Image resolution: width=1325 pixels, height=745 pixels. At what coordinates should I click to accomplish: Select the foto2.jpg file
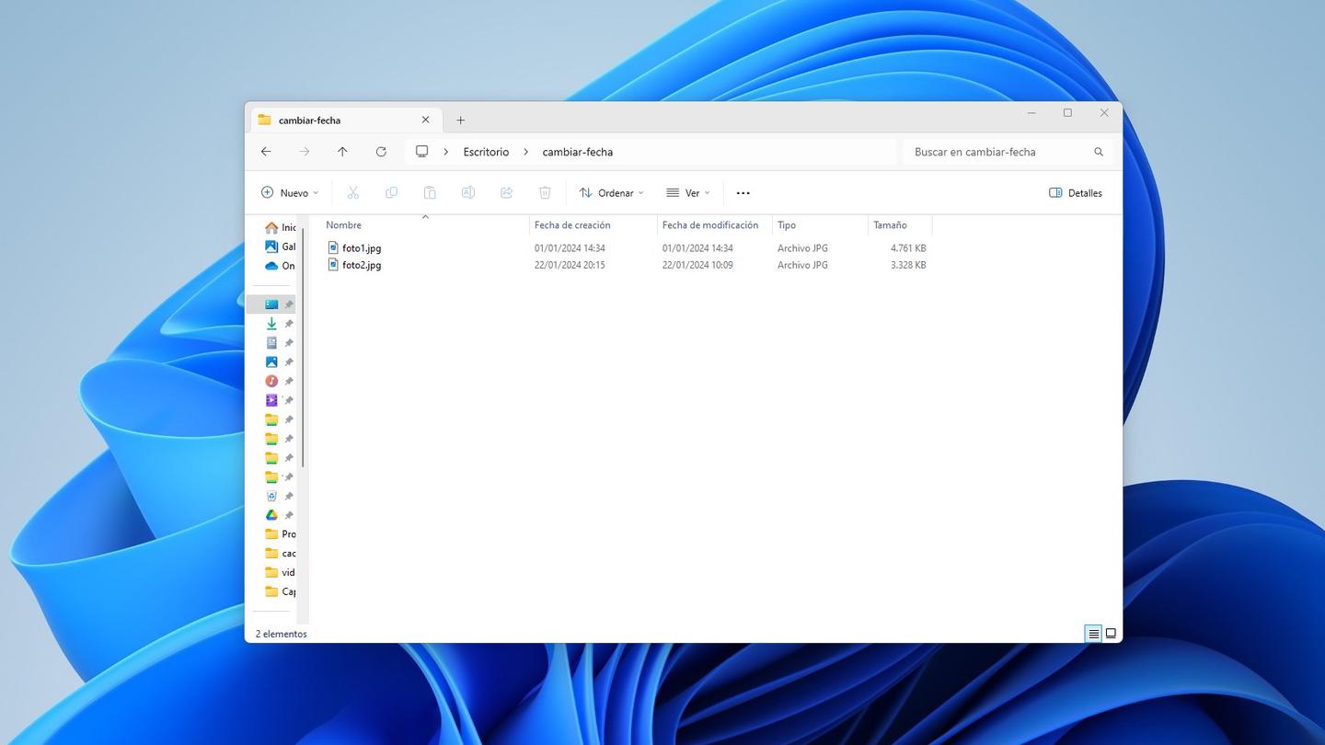point(363,265)
